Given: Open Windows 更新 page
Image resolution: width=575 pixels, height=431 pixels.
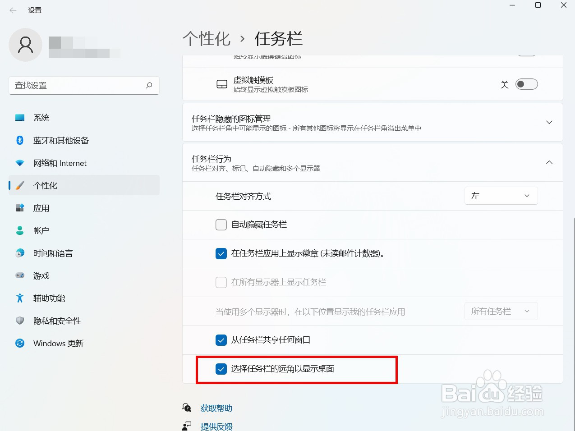Looking at the screenshot, I should [x=58, y=343].
